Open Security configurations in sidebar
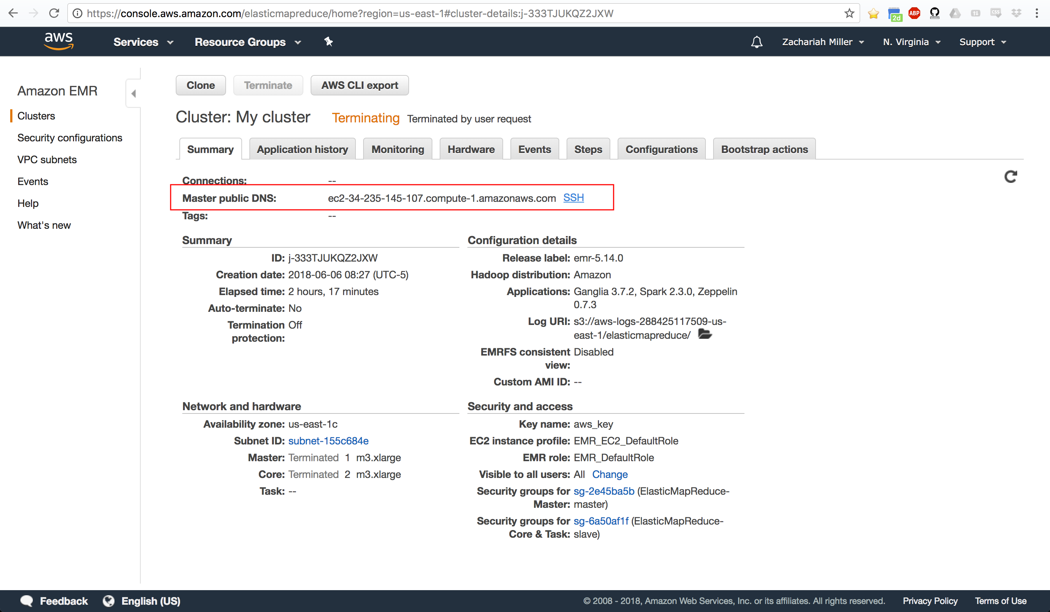This screenshot has width=1050, height=612. point(70,138)
